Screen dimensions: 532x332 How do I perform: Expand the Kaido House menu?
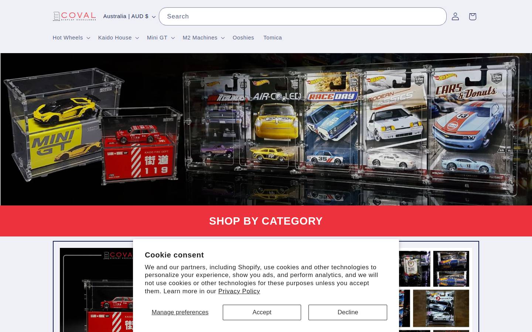pos(119,38)
